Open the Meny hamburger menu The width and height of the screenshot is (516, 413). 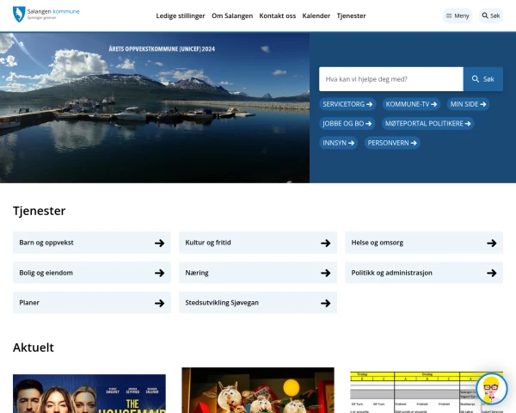point(458,15)
